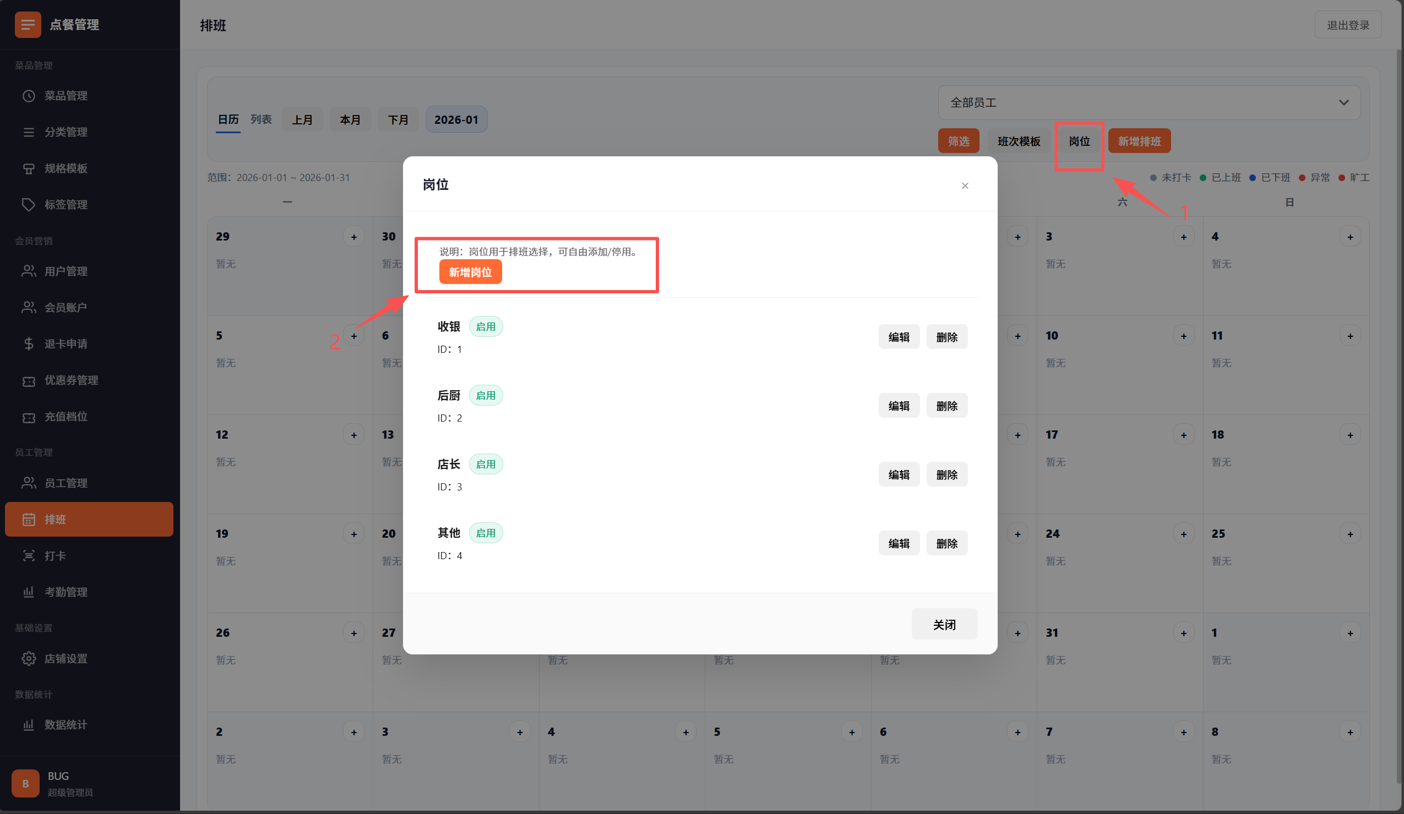Click the 标签管理 tag icon
Viewport: 1404px width, 814px height.
click(29, 204)
